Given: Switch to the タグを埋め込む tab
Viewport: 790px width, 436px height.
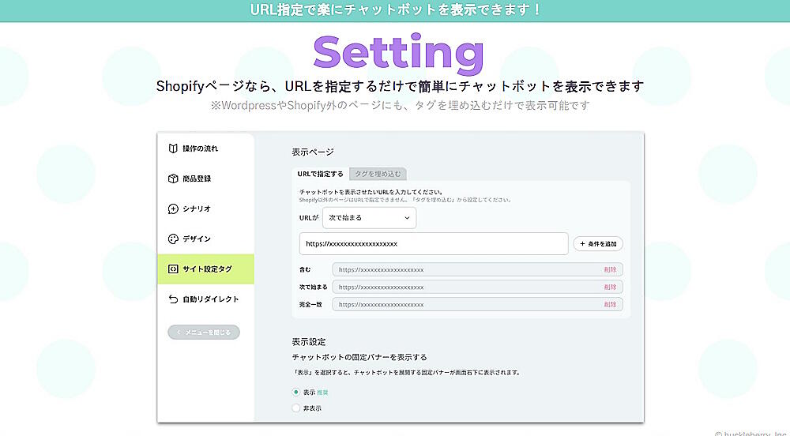Looking at the screenshot, I should [x=378, y=174].
